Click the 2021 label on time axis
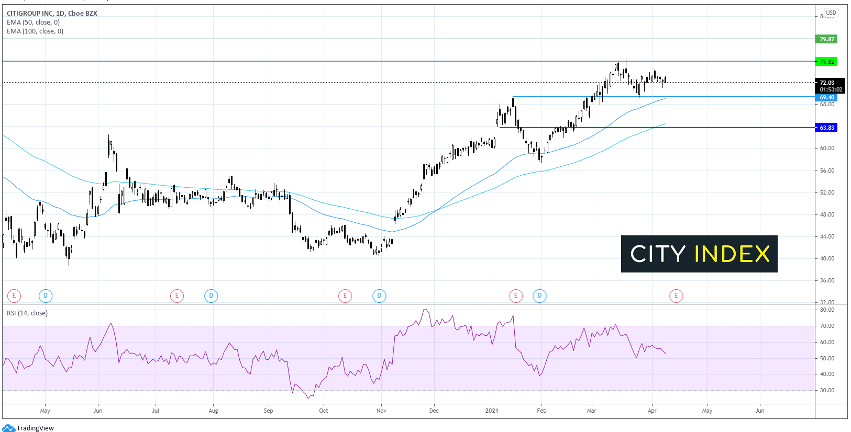The width and height of the screenshot is (851, 432). click(x=492, y=411)
